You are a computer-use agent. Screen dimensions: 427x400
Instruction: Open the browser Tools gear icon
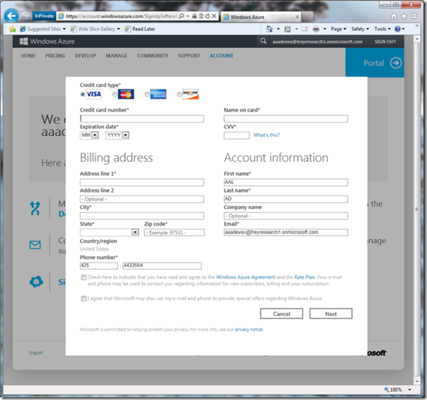tap(414, 16)
